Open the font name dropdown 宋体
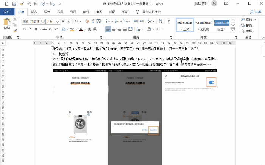This screenshot has height=165, width=265. point(43,22)
